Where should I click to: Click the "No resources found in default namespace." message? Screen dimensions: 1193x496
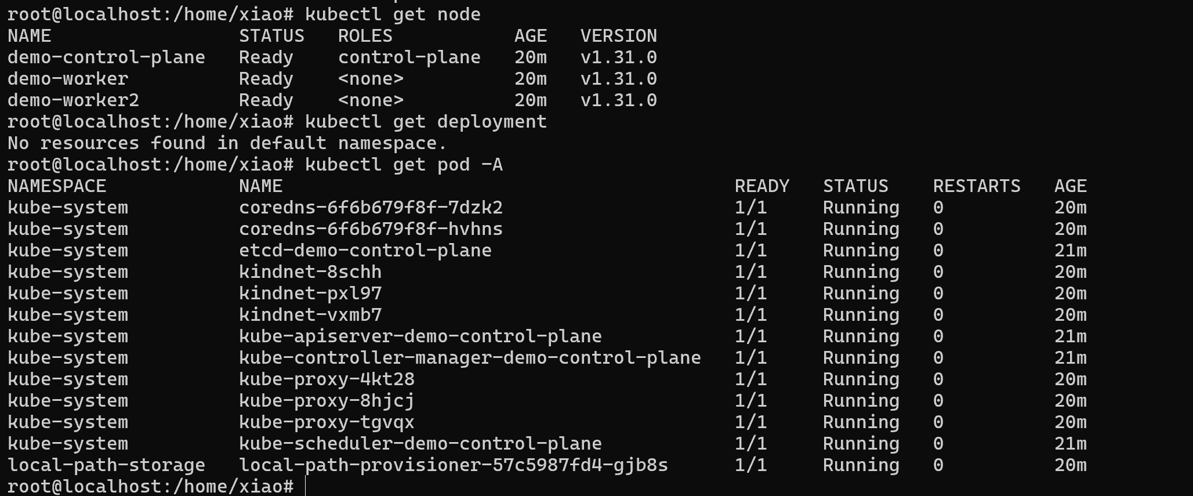pyautogui.click(x=227, y=143)
